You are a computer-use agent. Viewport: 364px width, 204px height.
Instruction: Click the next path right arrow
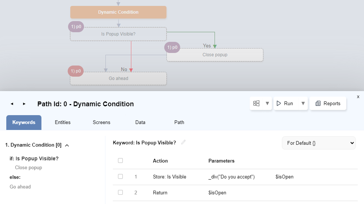point(24,104)
